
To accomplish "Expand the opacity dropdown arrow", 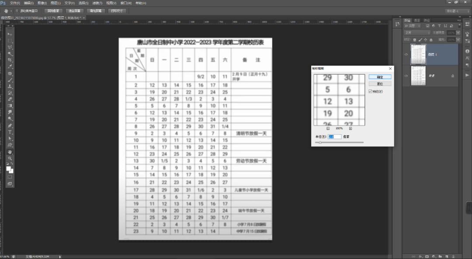I will (x=458, y=33).
